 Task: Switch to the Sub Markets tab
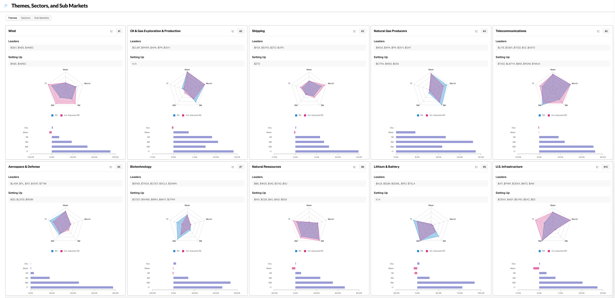[41, 18]
